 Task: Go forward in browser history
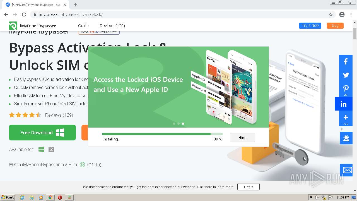15,15
